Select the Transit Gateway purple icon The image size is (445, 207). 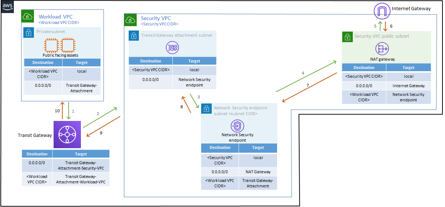coord(67,135)
